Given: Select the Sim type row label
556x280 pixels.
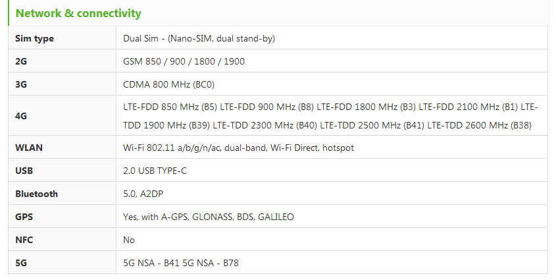Looking at the screenshot, I should [x=34, y=38].
